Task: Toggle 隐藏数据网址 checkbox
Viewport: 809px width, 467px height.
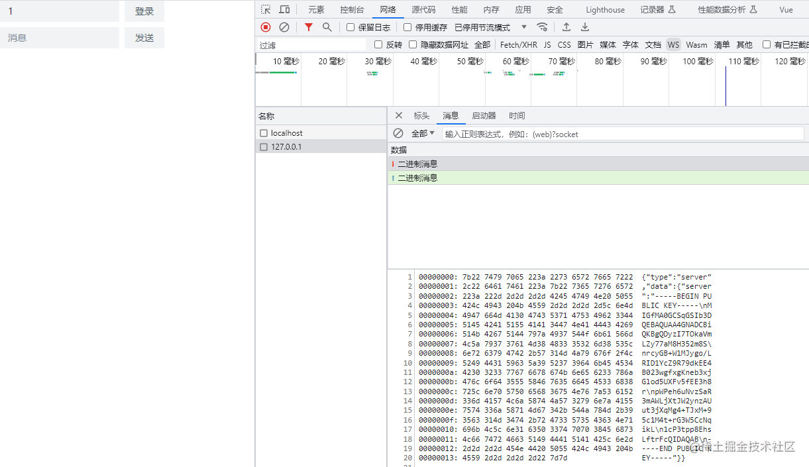Action: pyautogui.click(x=413, y=44)
